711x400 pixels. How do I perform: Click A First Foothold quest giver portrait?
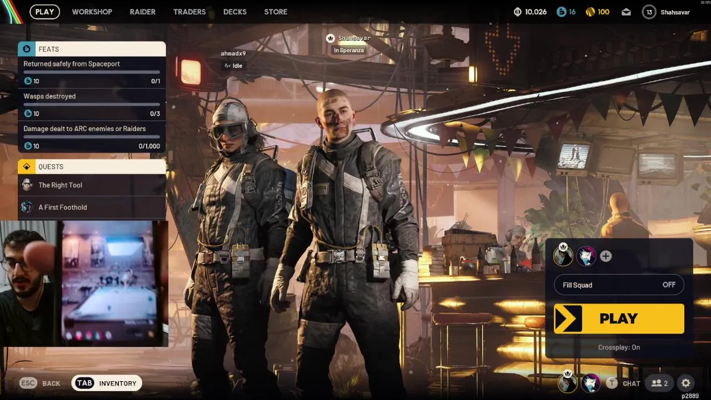pos(27,207)
